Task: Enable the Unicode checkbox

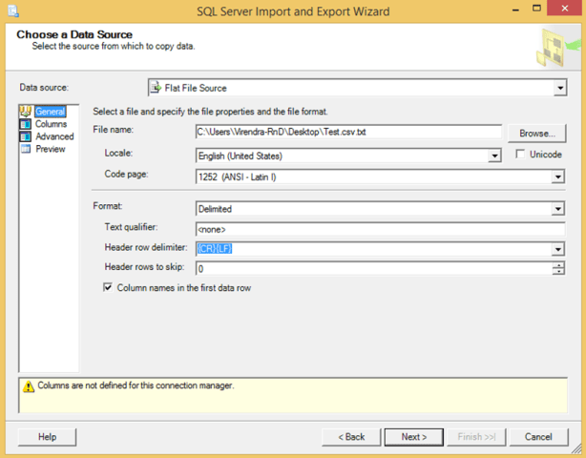Action: coord(520,155)
